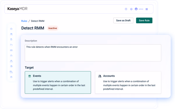Screen dimensions: 175x109
Task: Click the Events calendar icon
Action: click(x=29, y=76)
